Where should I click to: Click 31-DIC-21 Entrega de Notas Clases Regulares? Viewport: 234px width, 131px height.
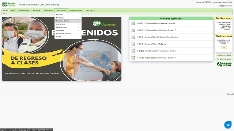coord(158,37)
